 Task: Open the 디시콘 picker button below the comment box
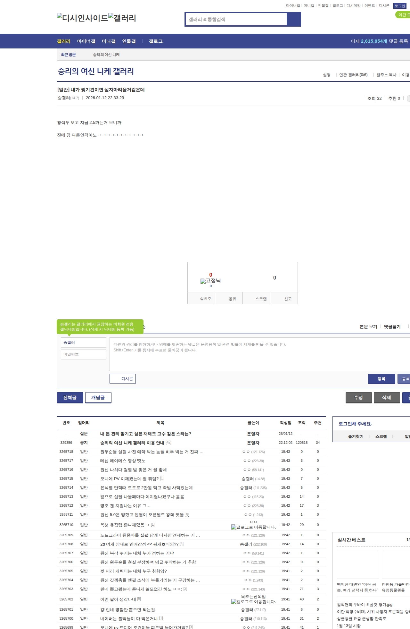[123, 379]
